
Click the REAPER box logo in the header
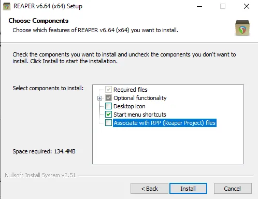click(x=242, y=28)
